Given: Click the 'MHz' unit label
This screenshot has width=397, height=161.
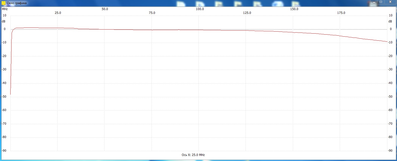Looking at the screenshot, I should point(5,9).
